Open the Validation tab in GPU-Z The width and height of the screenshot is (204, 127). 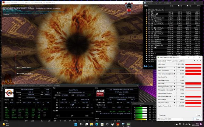[182, 61]
